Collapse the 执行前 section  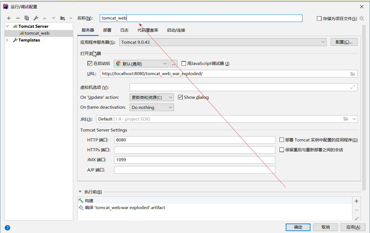[80, 192]
